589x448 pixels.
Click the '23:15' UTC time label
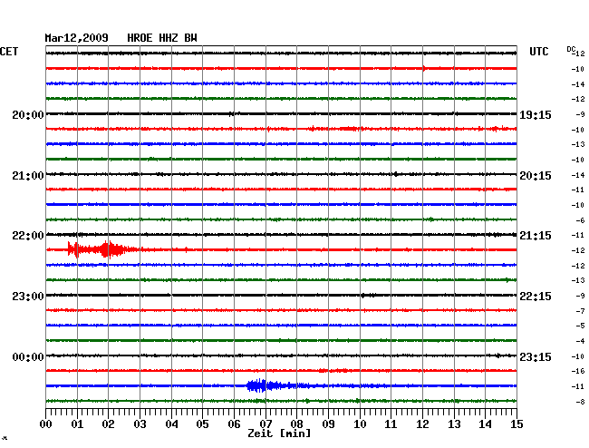point(536,356)
